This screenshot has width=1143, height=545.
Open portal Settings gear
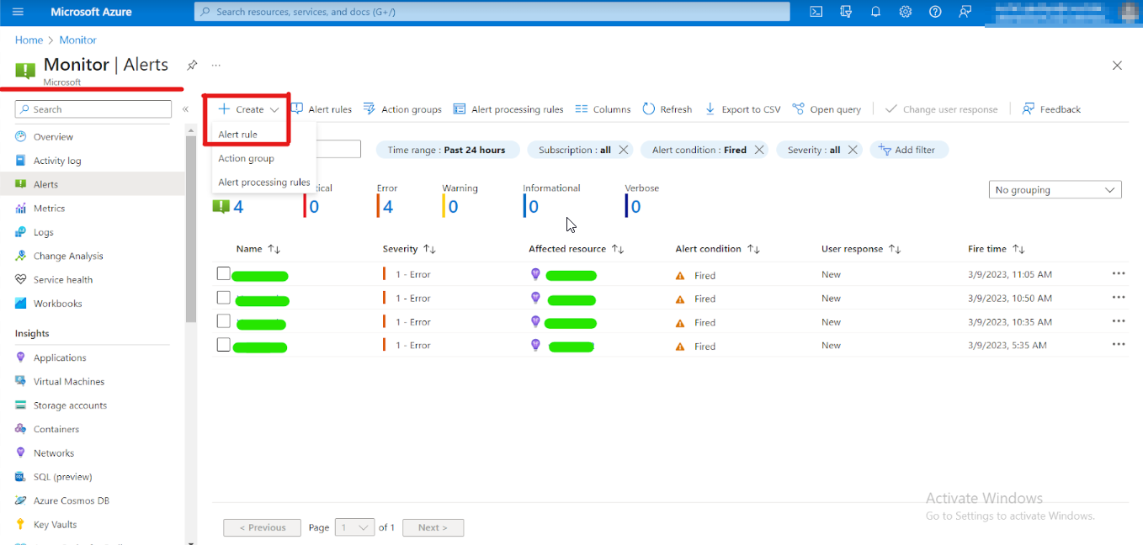tap(906, 12)
